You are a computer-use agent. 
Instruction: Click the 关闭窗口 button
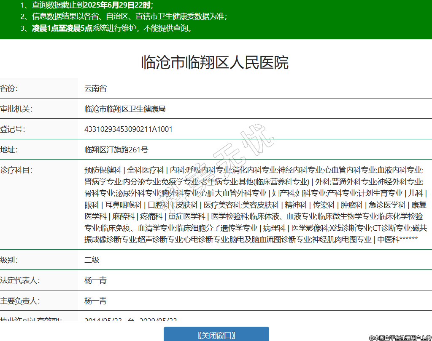(x=216, y=335)
